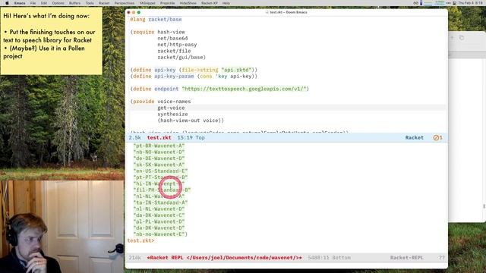
Task: Open the Help menu
Action: point(226,3)
